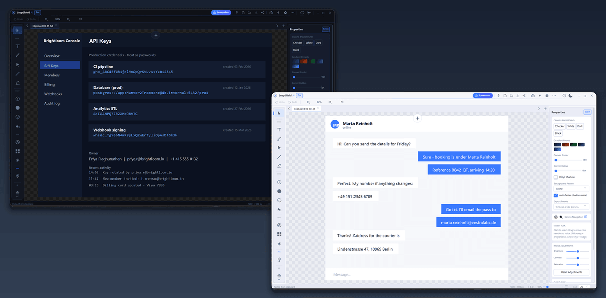
Task: Select the filled circle tool in light window
Action: [x=279, y=191]
